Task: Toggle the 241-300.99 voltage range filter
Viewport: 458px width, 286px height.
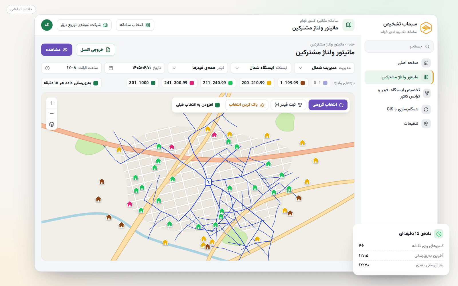Action: pos(179,83)
